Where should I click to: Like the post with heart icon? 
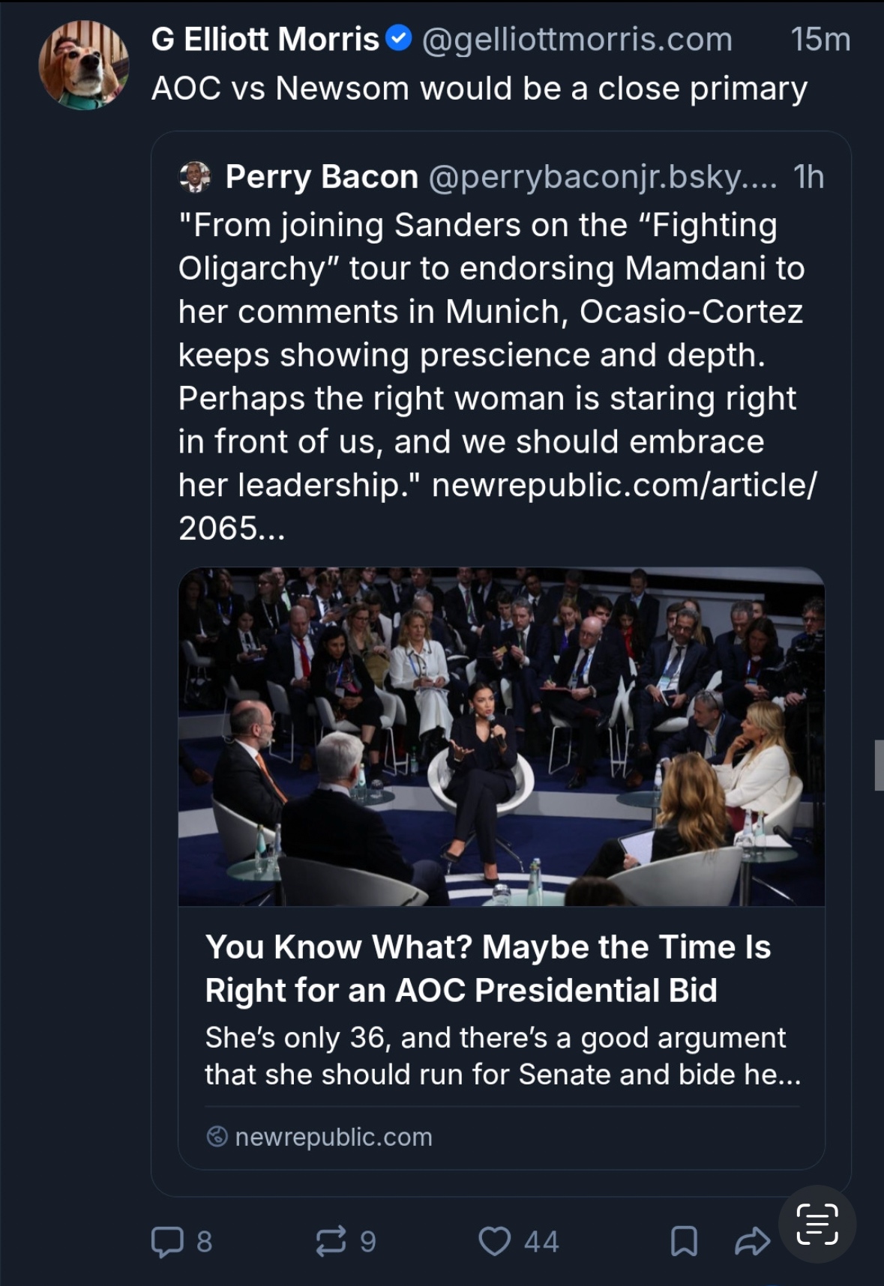pos(495,1240)
